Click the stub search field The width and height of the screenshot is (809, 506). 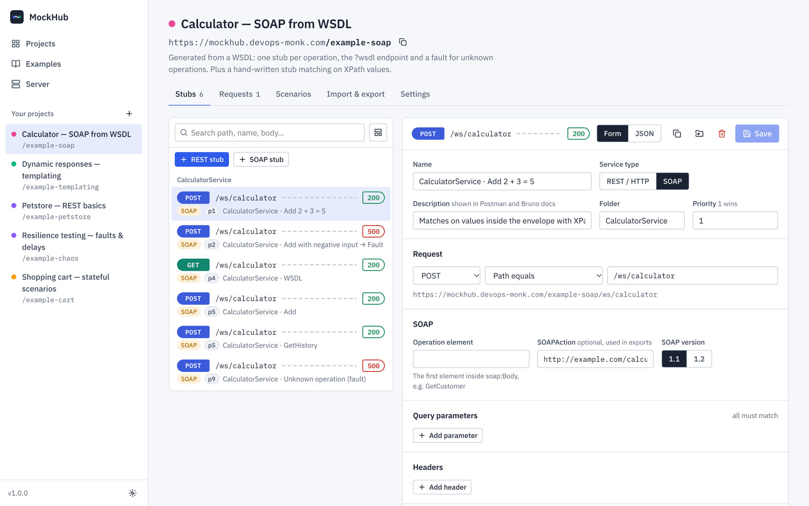coord(270,133)
